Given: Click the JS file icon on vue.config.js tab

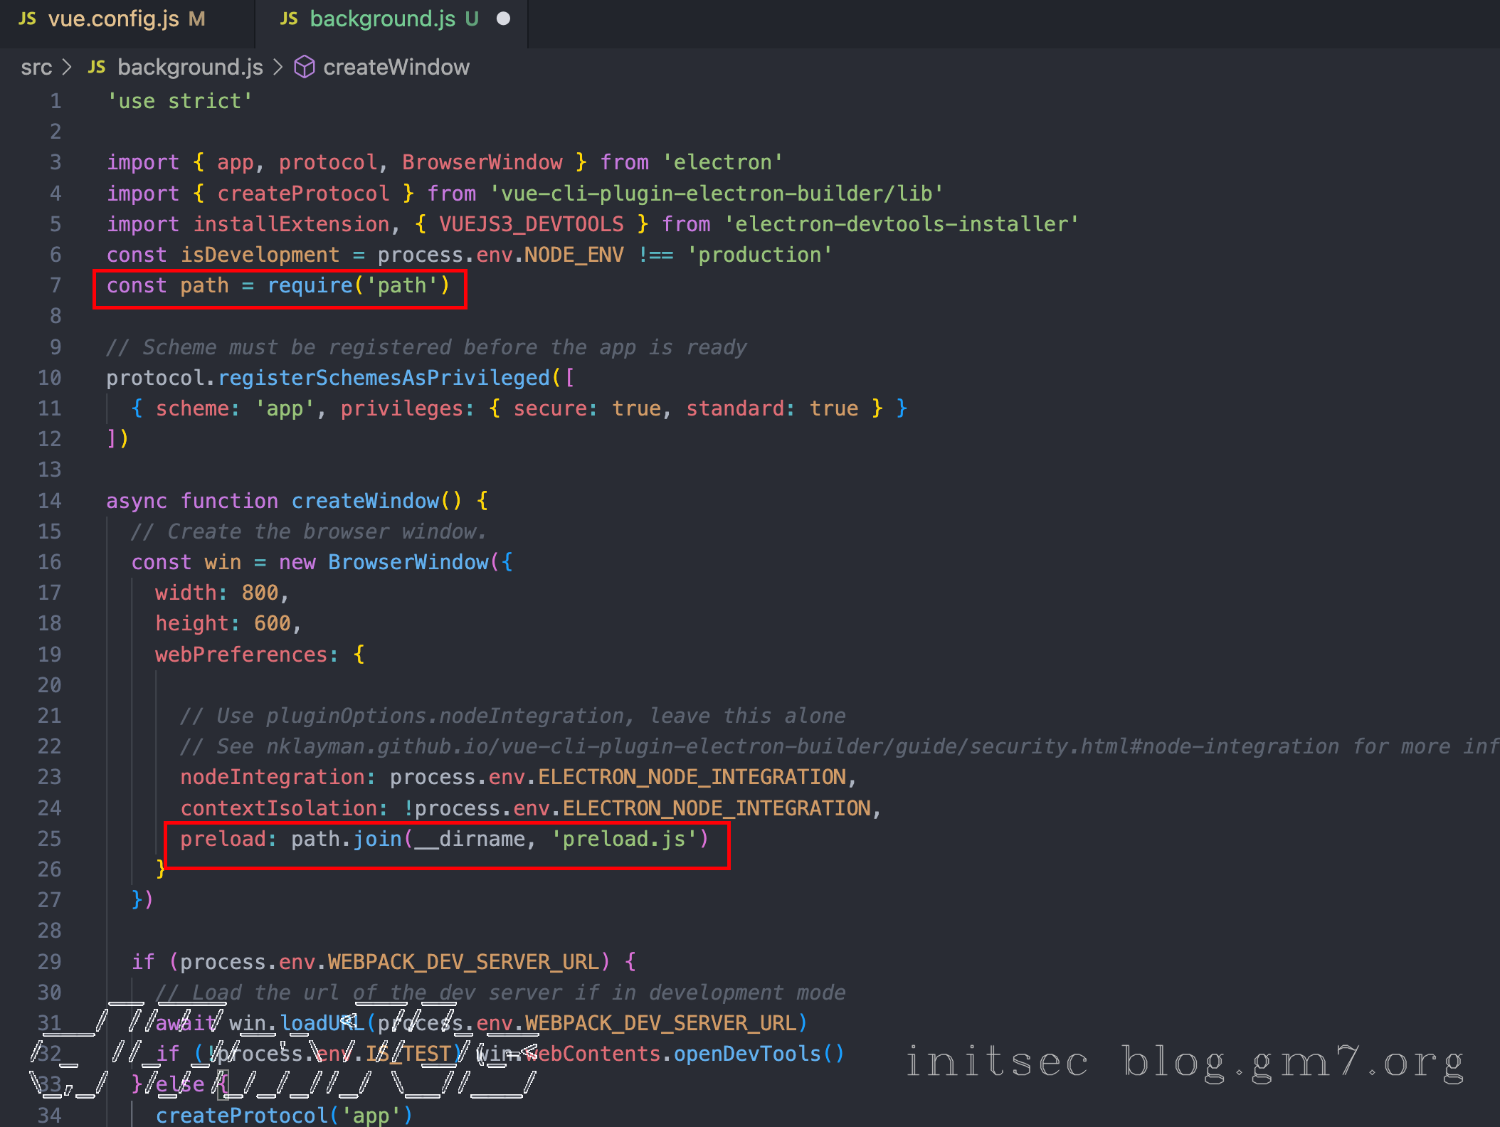Looking at the screenshot, I should pos(28,19).
